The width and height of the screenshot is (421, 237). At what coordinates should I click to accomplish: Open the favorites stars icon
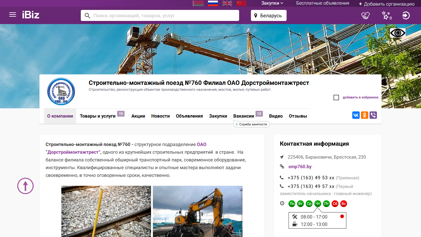[x=386, y=15]
